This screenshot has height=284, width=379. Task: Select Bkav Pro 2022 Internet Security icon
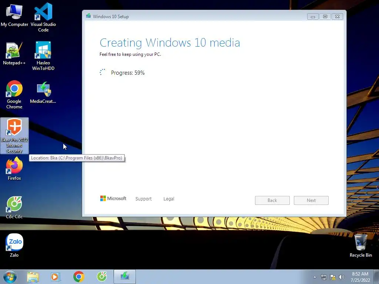tap(14, 136)
